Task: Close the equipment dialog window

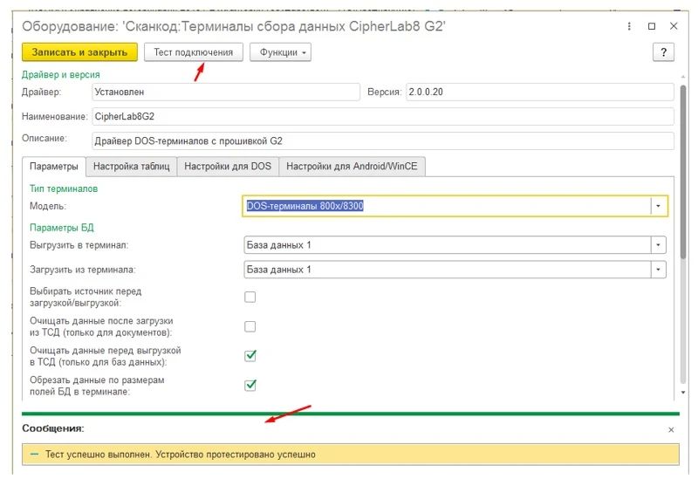Action: click(674, 27)
